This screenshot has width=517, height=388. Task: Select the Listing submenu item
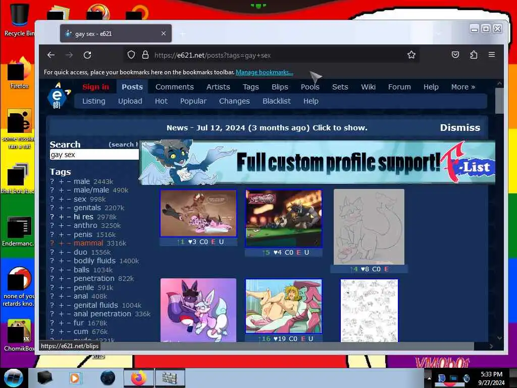pos(93,101)
